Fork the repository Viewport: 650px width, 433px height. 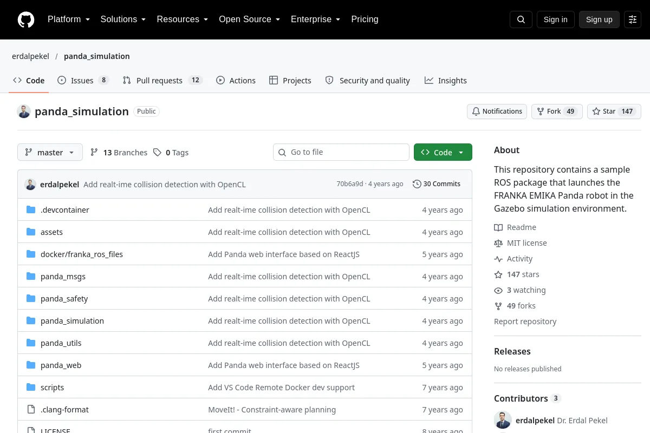coord(557,111)
